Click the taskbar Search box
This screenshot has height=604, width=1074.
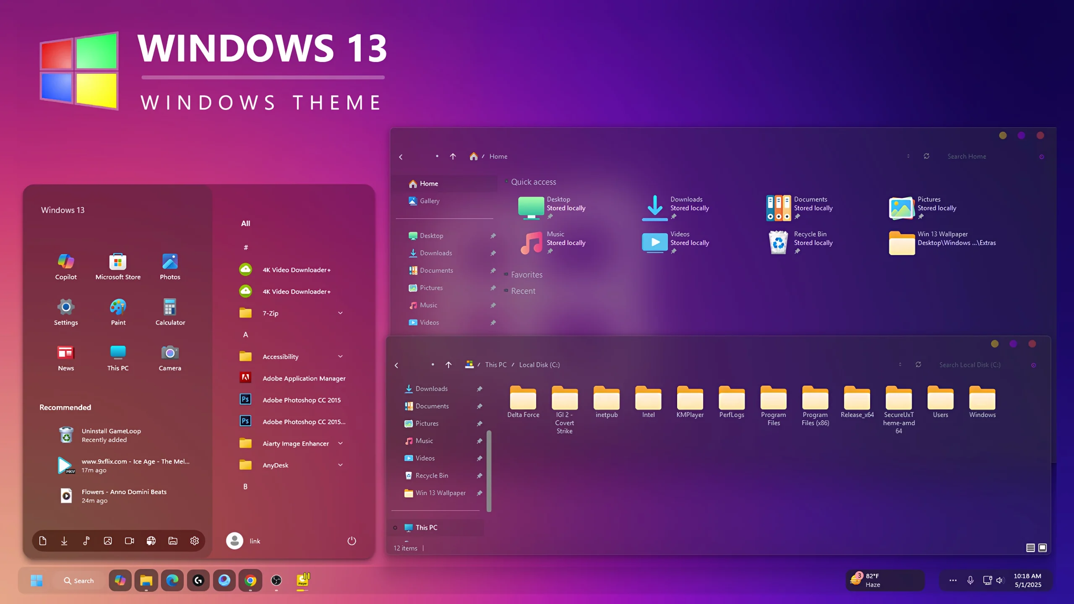pyautogui.click(x=78, y=581)
